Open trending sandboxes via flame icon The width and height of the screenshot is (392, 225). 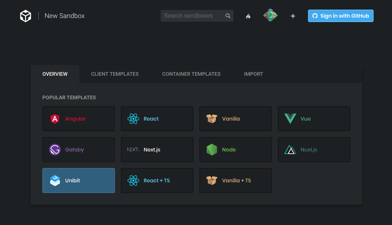(x=248, y=16)
